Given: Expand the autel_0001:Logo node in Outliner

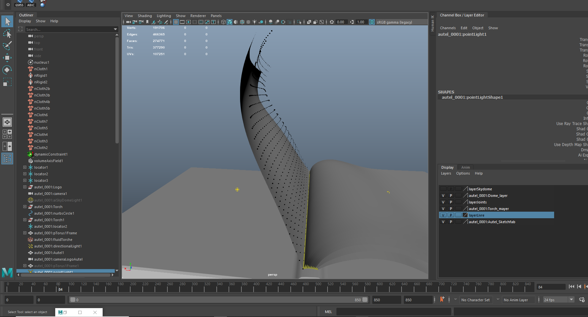Looking at the screenshot, I should tap(25, 187).
